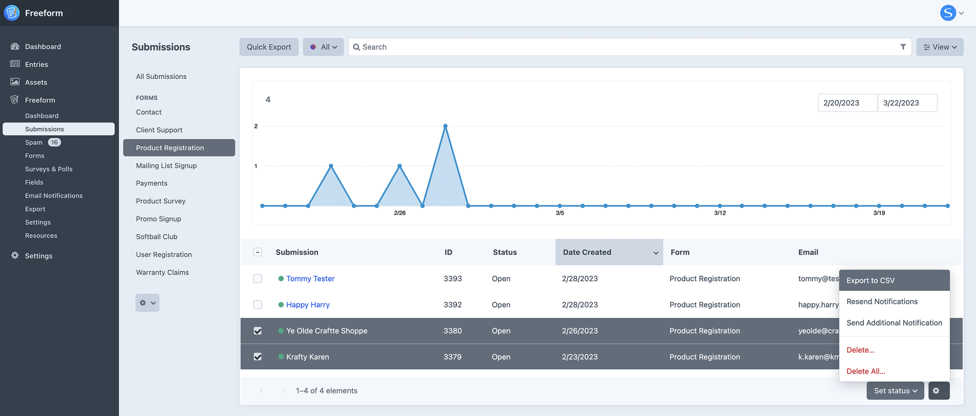Click the Assets image icon in sidebar
The height and width of the screenshot is (416, 976).
pos(15,82)
